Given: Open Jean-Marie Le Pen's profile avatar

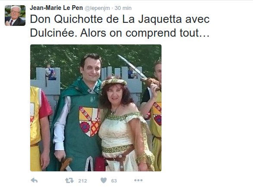Looking at the screenshot, I should tap(15, 16).
